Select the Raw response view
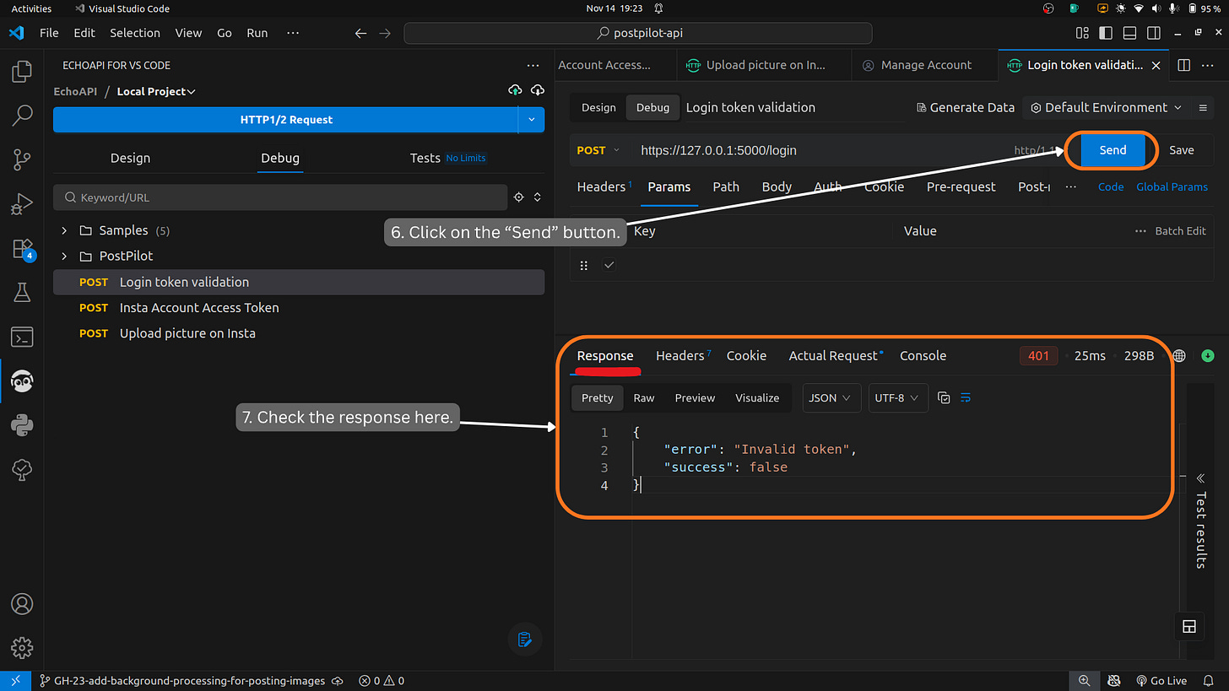1229x691 pixels. coord(644,397)
